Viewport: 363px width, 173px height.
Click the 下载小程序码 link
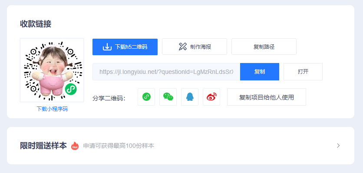click(52, 109)
